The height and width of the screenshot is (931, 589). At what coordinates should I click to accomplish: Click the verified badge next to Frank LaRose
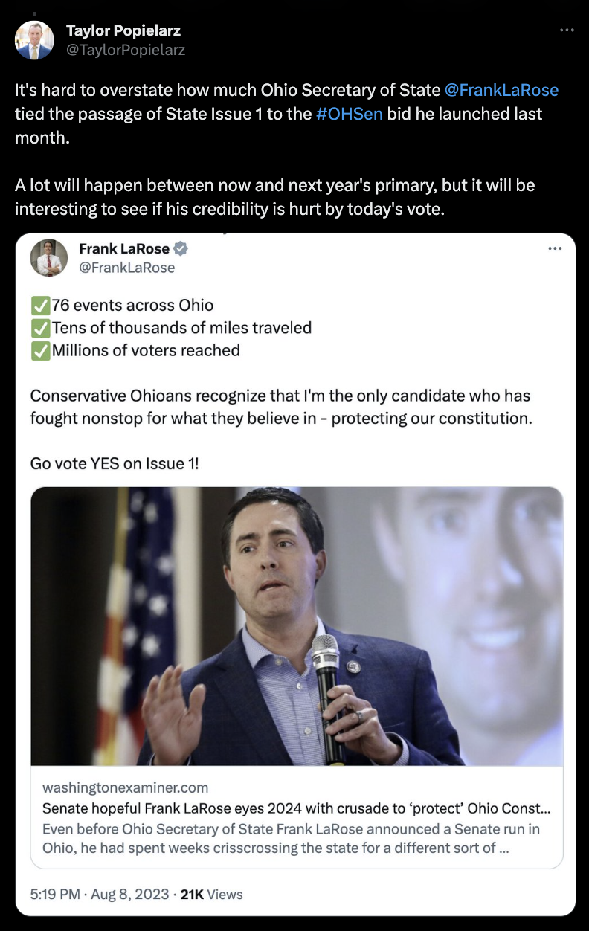[x=181, y=248]
